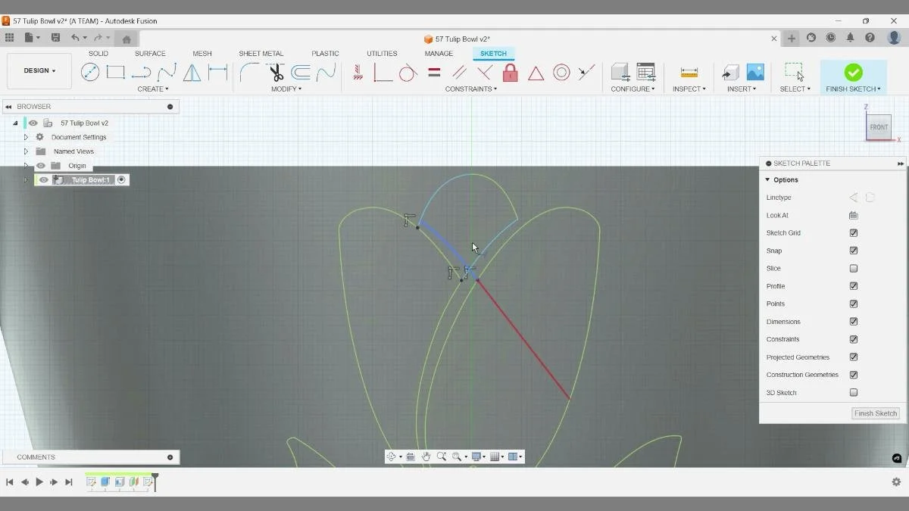909x511 pixels.
Task: Select the Concentric constraint icon
Action: point(562,72)
